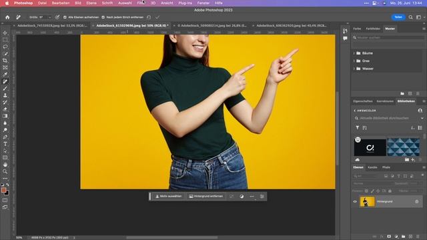Viewport: 427px width, 240px height.
Task: Create new layer icon in Ebenen panel
Action: click(411, 237)
